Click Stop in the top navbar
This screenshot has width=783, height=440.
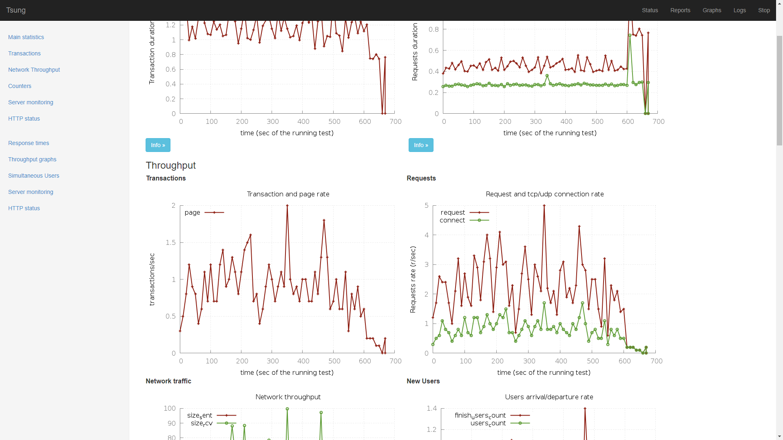(764, 10)
